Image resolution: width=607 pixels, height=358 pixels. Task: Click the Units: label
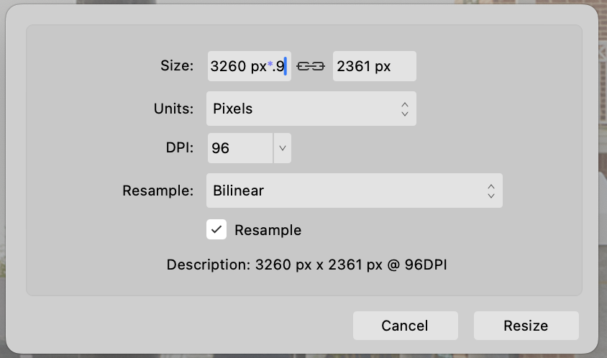pos(173,109)
